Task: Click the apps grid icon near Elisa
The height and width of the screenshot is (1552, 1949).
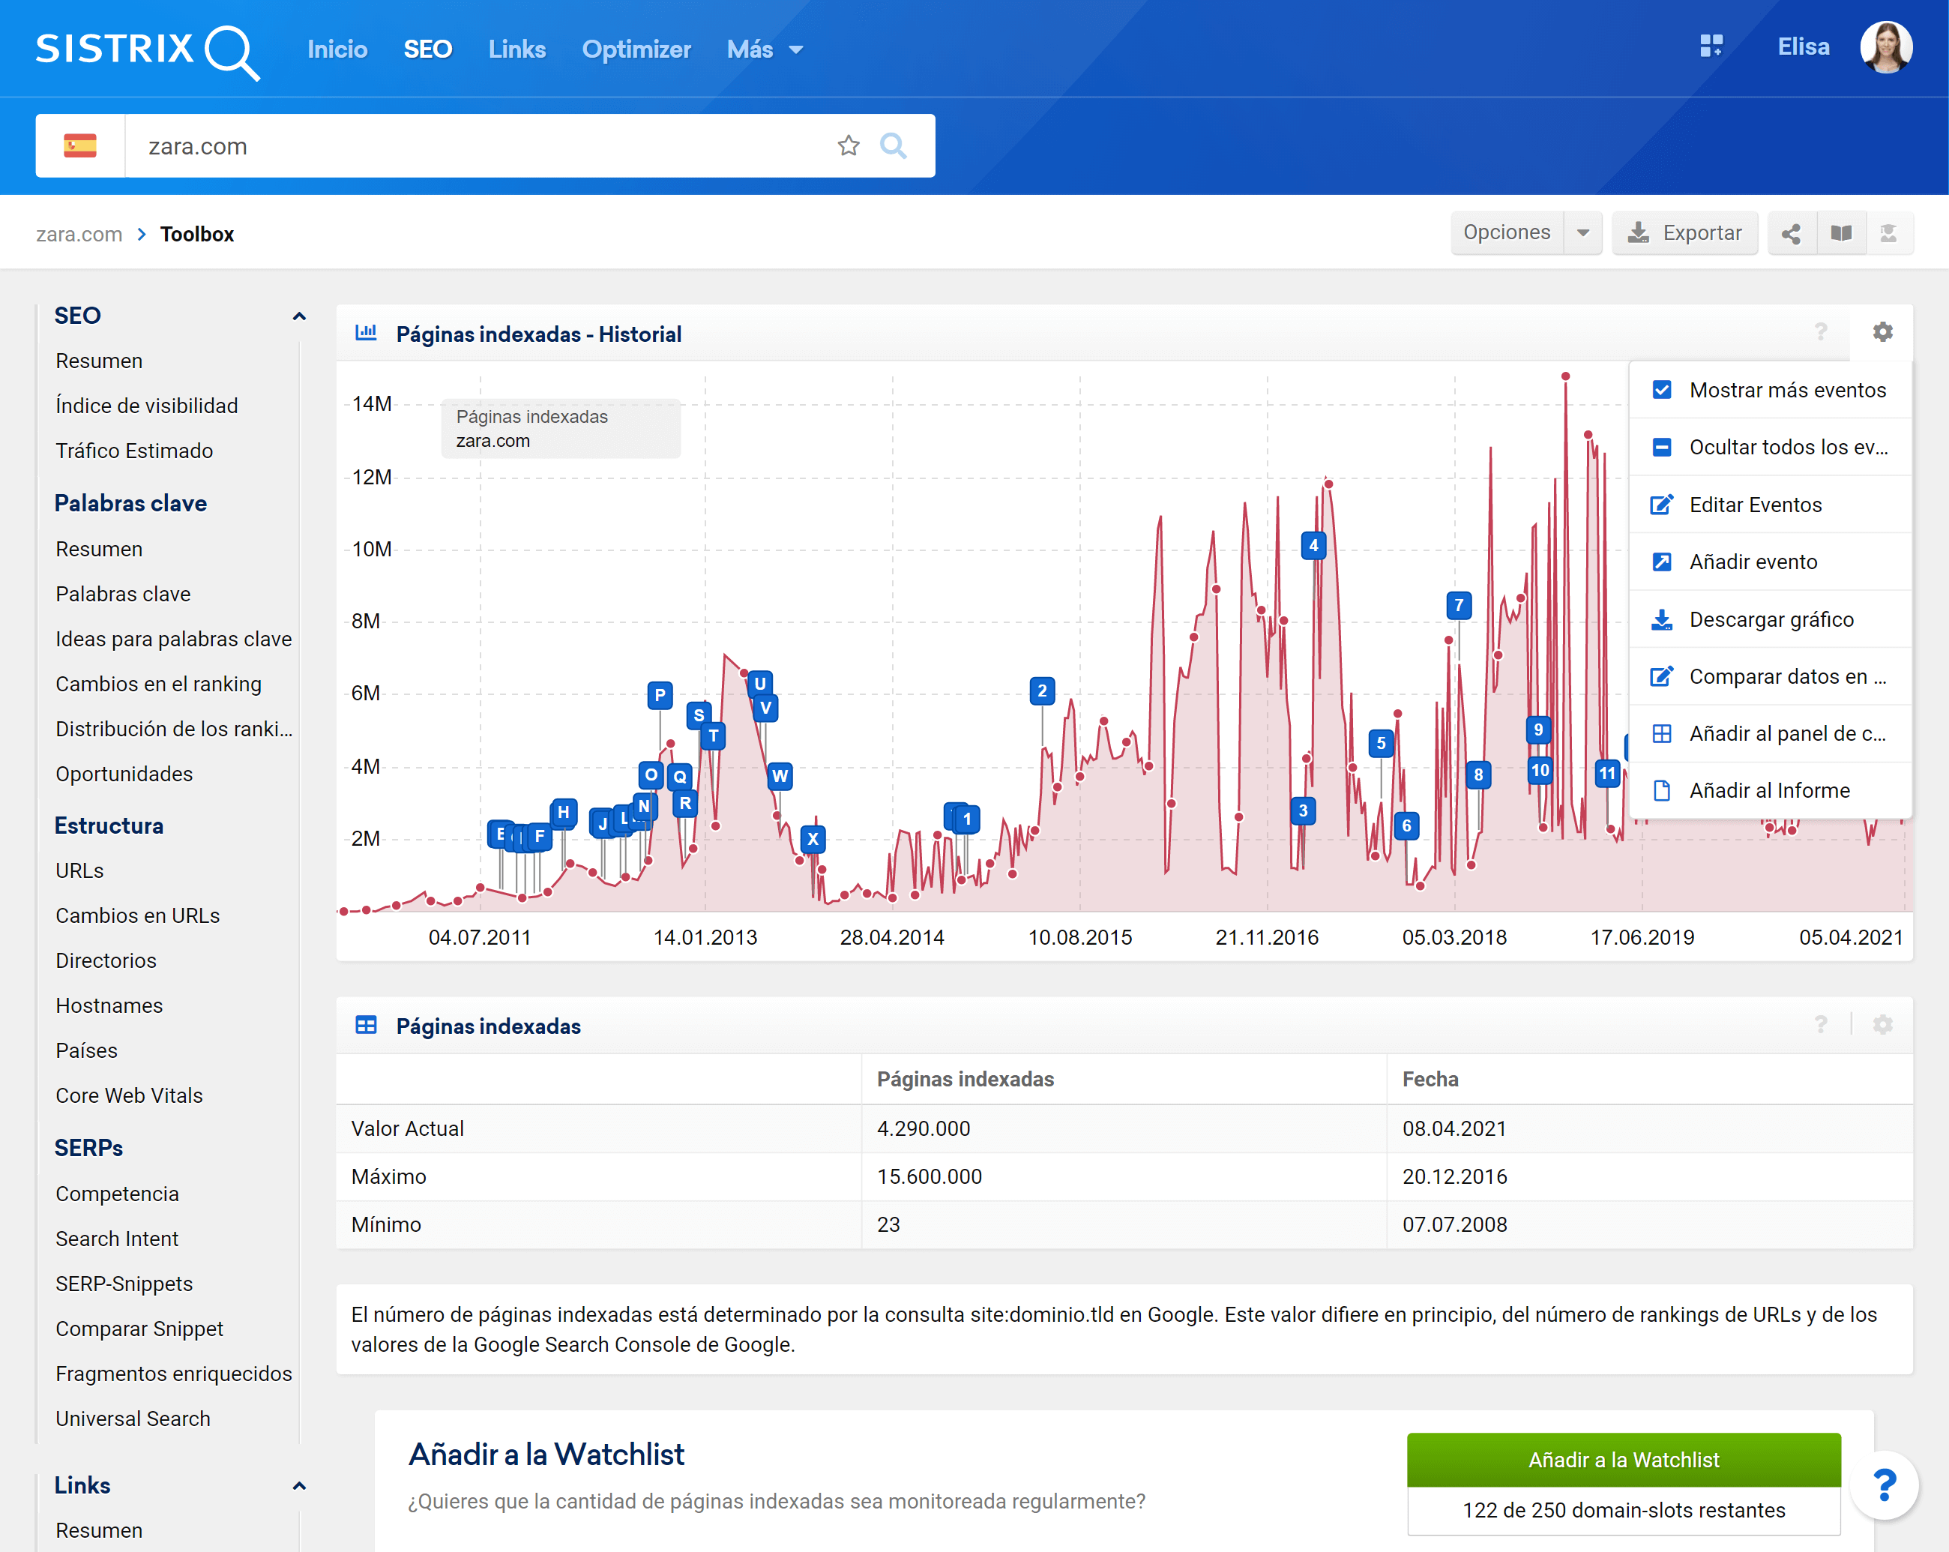Action: [1711, 47]
